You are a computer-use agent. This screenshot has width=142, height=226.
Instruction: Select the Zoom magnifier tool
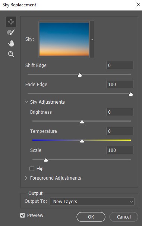coord(11,54)
